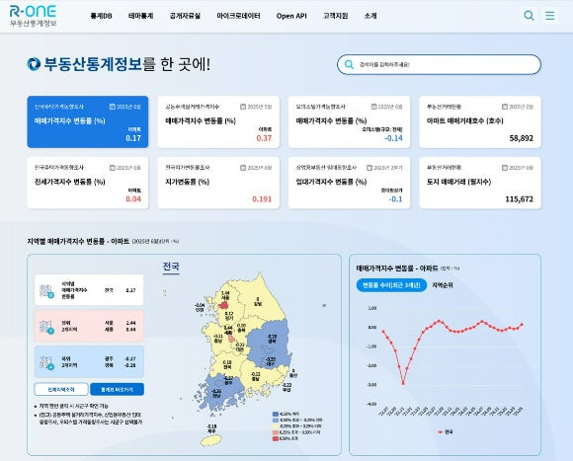Click the 지역별 매매가격지수 변동률 - 아파트 heading
Viewport: 573px width, 461px height.
point(78,241)
